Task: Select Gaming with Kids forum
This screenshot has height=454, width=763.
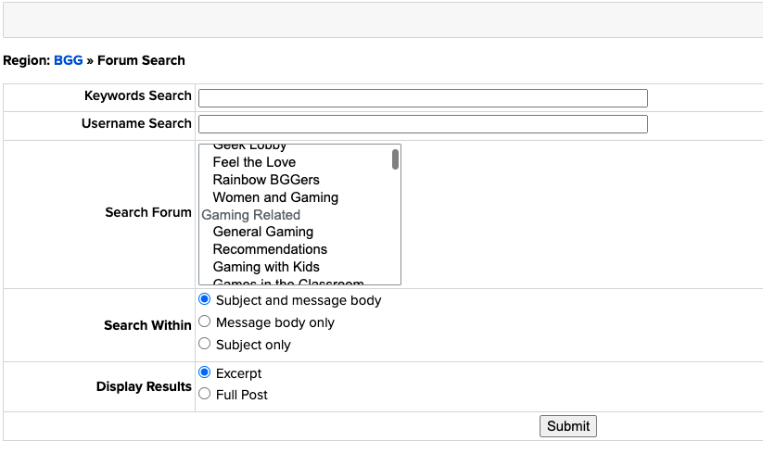Action: [x=266, y=267]
